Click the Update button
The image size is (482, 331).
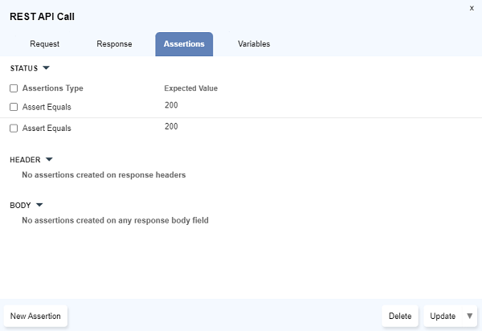pyautogui.click(x=443, y=317)
